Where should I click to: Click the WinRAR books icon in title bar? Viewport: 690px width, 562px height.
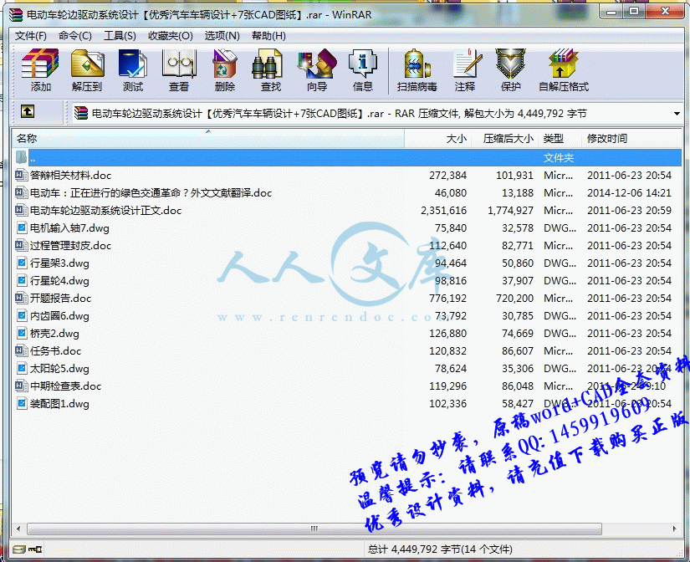pos(16,15)
